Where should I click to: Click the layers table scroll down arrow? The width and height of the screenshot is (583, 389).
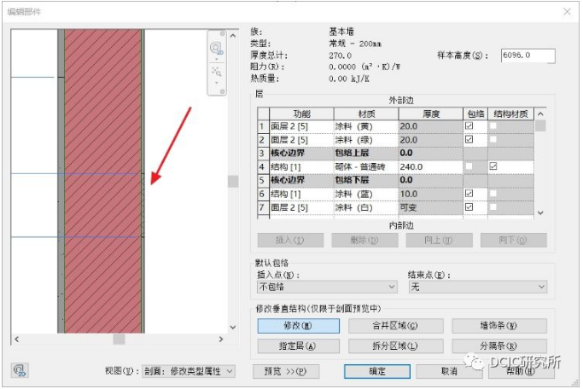540,213
